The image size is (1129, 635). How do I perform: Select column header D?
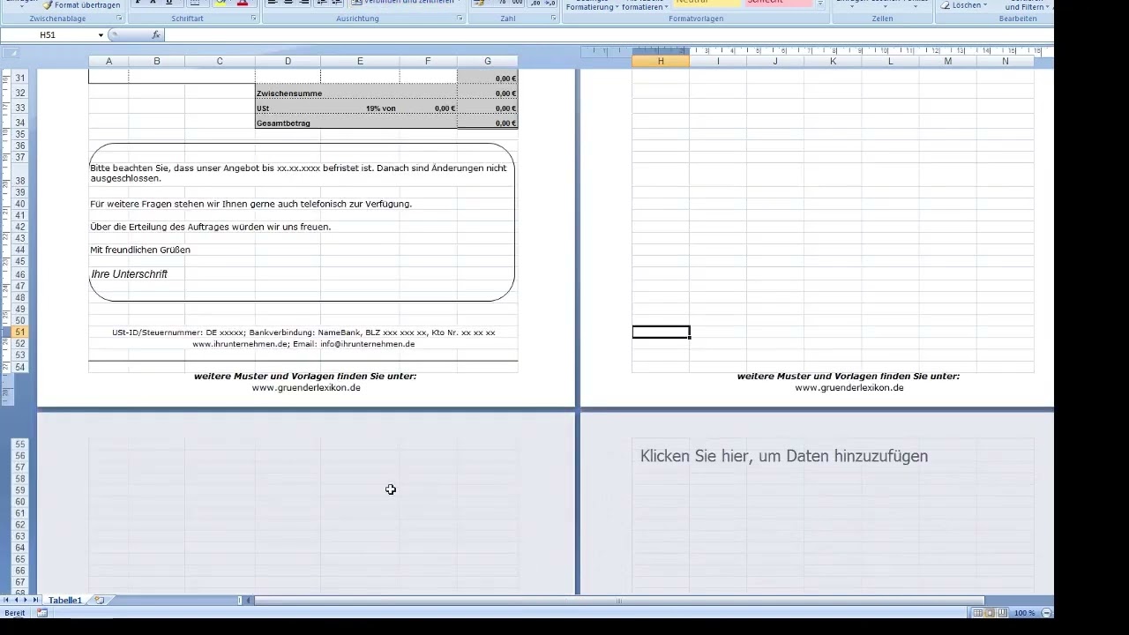[x=288, y=61]
